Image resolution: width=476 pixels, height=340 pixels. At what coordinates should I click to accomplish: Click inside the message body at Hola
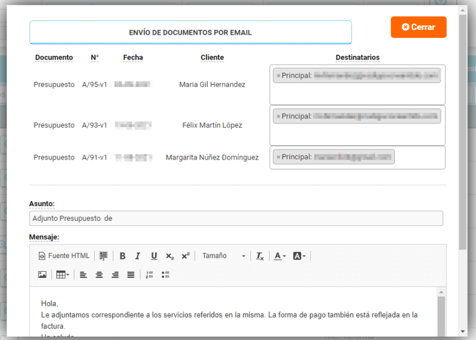(50, 303)
